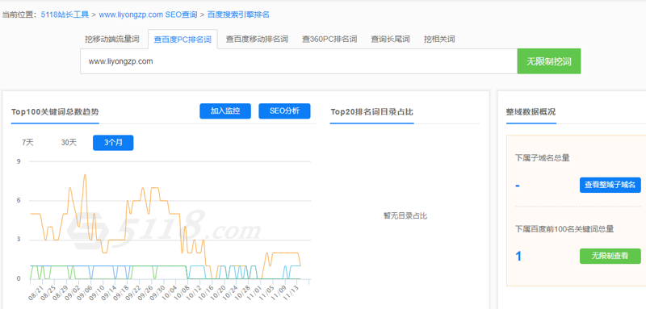Click the green 无限制查看 button

click(x=610, y=256)
